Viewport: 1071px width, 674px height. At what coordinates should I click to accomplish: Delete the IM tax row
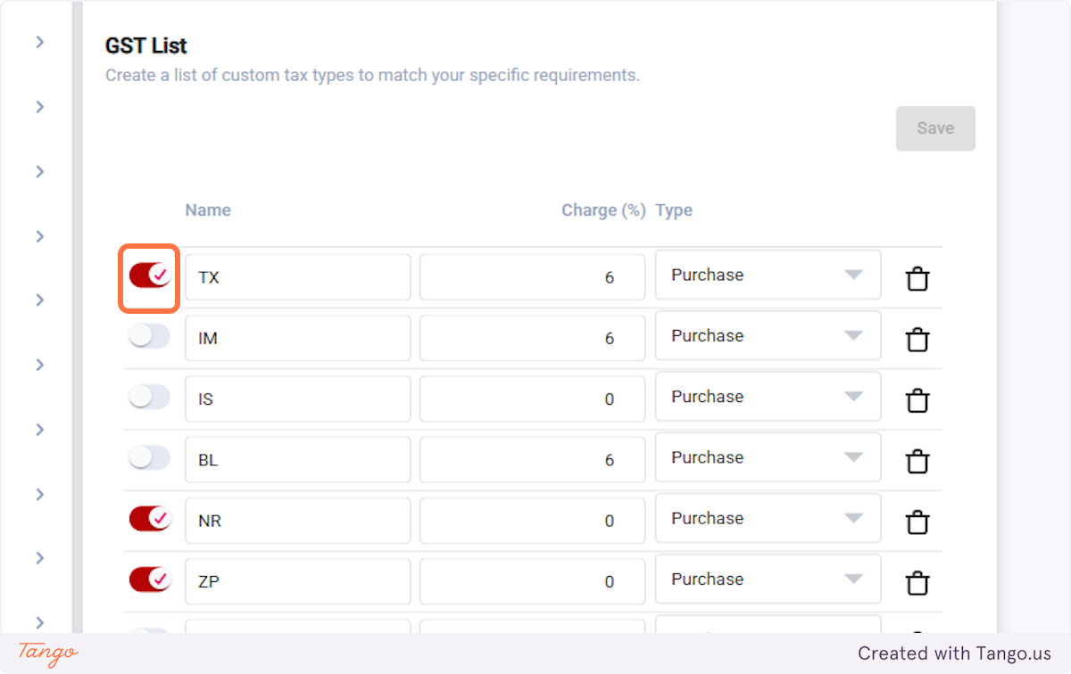[917, 340]
